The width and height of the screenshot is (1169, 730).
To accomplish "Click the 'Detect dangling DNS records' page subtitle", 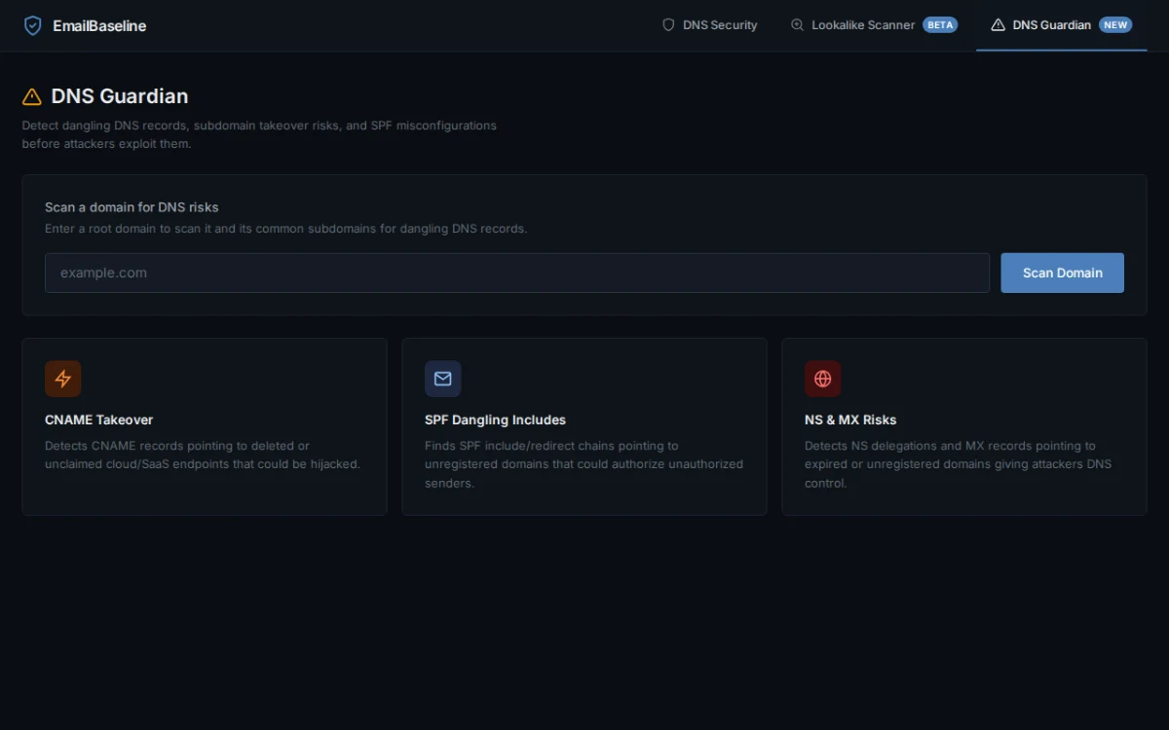I will [259, 134].
